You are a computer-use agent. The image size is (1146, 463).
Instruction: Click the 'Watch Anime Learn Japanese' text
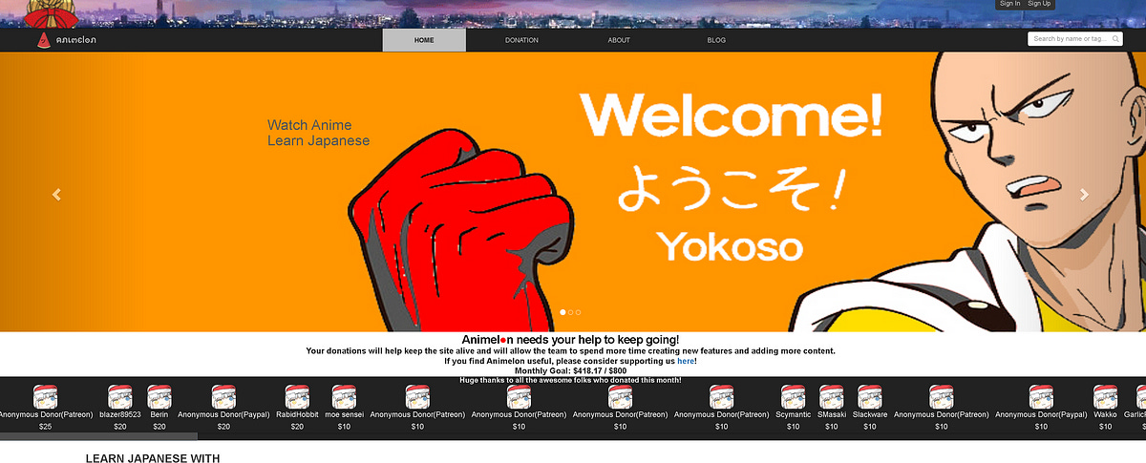coord(318,133)
